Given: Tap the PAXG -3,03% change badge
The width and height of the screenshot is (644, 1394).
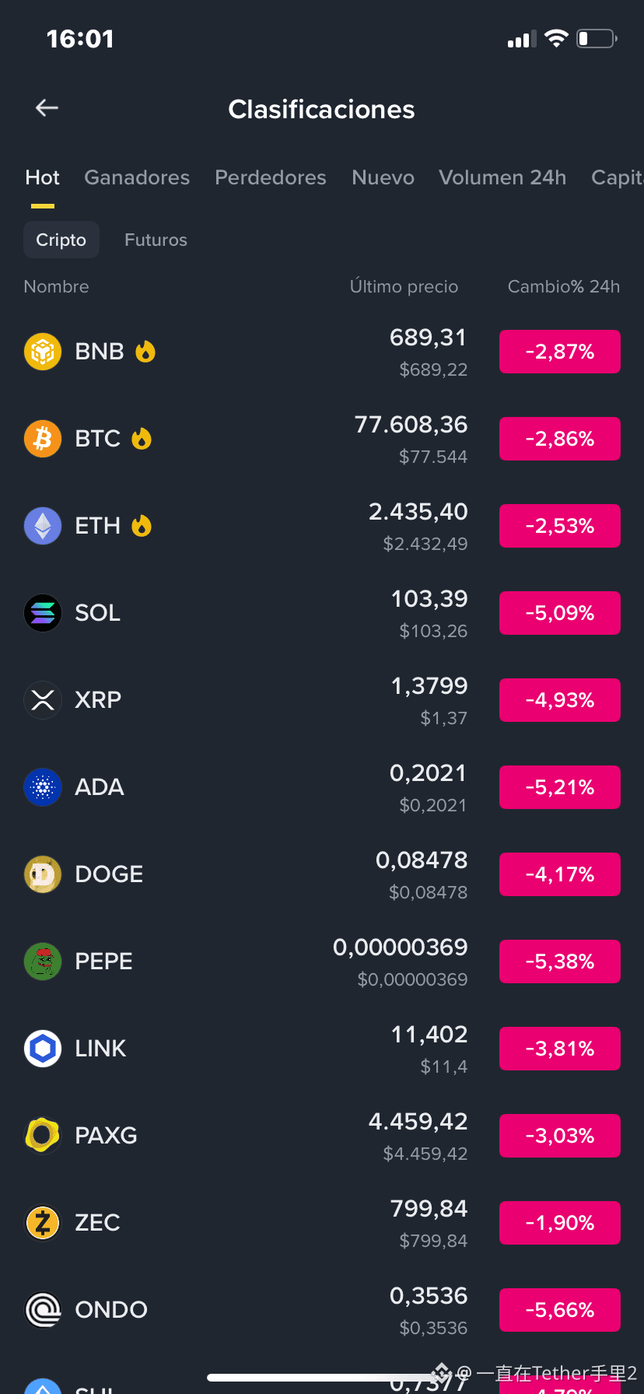Looking at the screenshot, I should 560,1136.
